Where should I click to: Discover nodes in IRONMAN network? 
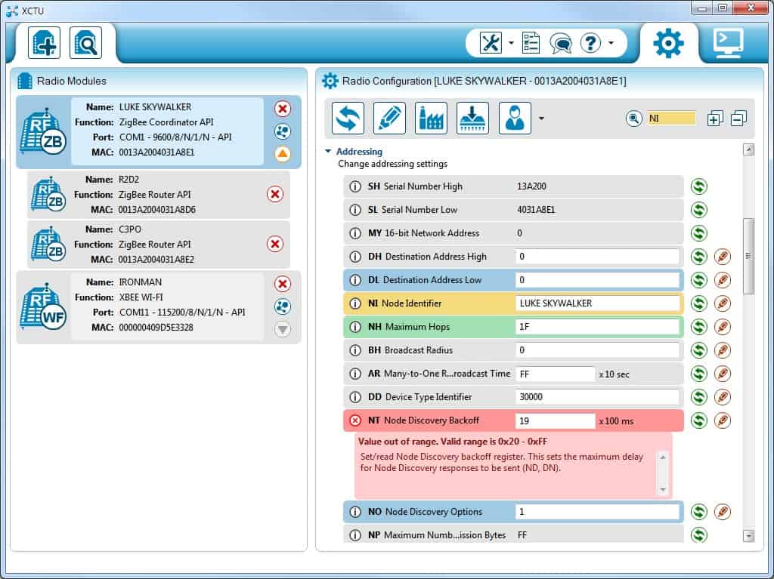coord(283,306)
